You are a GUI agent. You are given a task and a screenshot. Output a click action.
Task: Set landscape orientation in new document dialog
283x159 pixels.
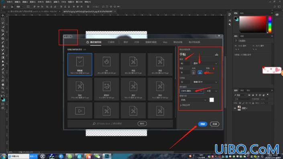(x=200, y=72)
